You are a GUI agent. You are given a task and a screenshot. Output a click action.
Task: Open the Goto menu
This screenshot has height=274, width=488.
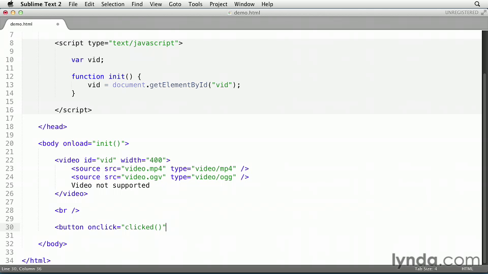click(175, 4)
